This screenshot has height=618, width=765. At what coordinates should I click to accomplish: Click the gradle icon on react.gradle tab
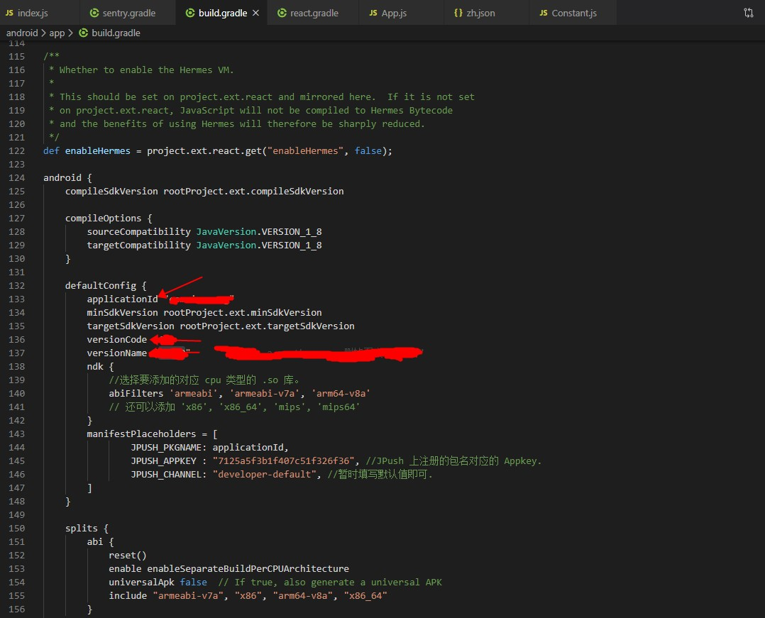(282, 13)
